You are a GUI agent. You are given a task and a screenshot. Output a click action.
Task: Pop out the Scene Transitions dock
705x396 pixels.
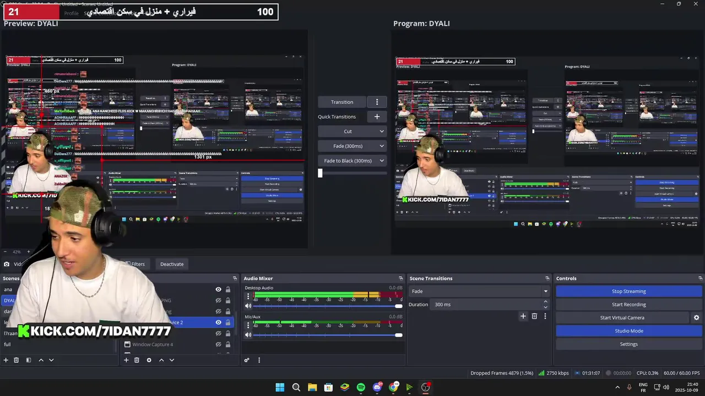pyautogui.click(x=547, y=278)
